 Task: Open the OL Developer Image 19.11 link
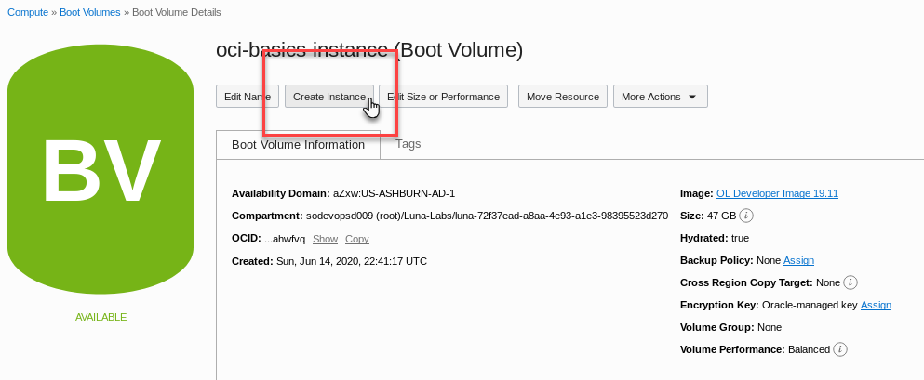[x=777, y=193]
